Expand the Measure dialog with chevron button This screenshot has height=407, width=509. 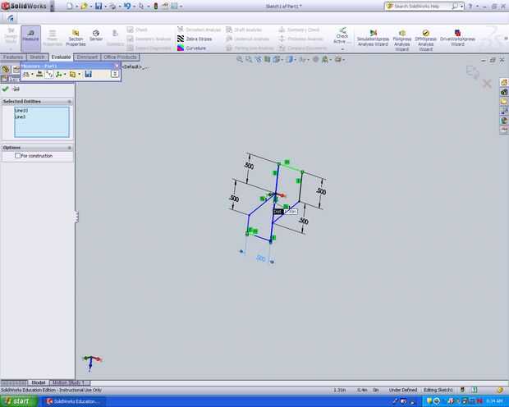(115, 74)
